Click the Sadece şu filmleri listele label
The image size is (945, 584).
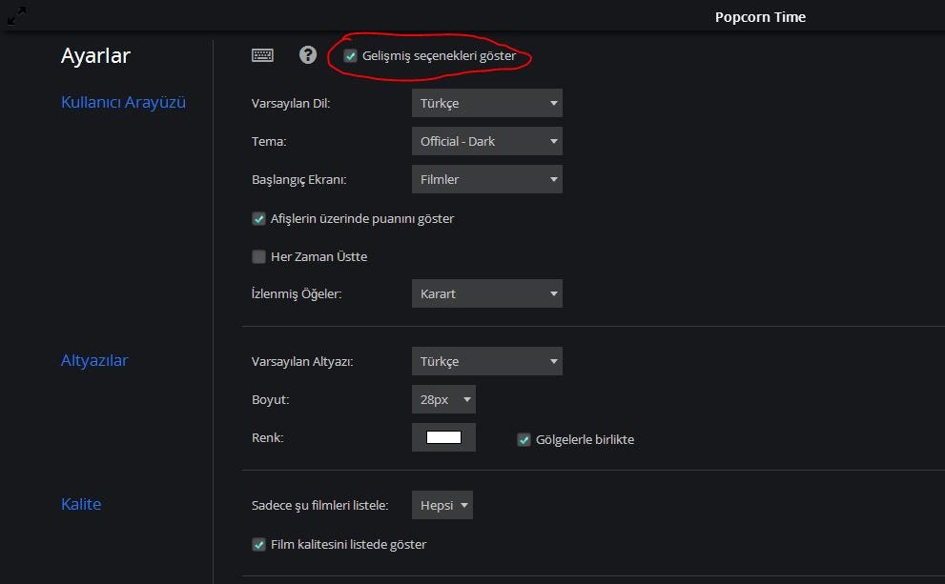tap(320, 505)
